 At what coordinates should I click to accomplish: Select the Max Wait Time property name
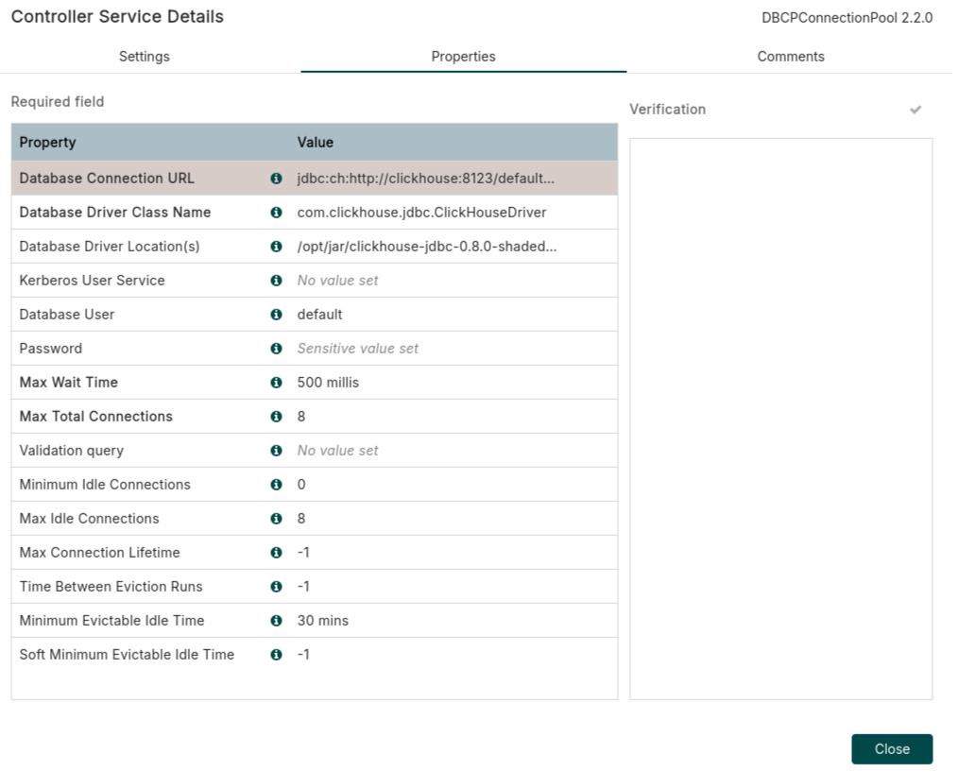tap(68, 383)
